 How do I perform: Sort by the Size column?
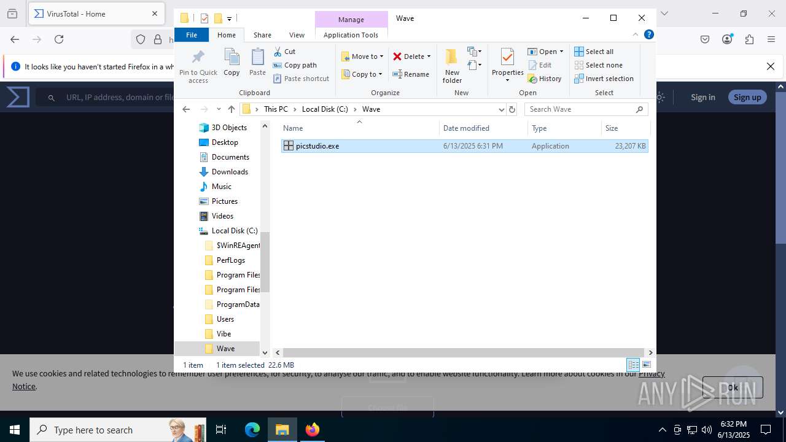pos(625,128)
